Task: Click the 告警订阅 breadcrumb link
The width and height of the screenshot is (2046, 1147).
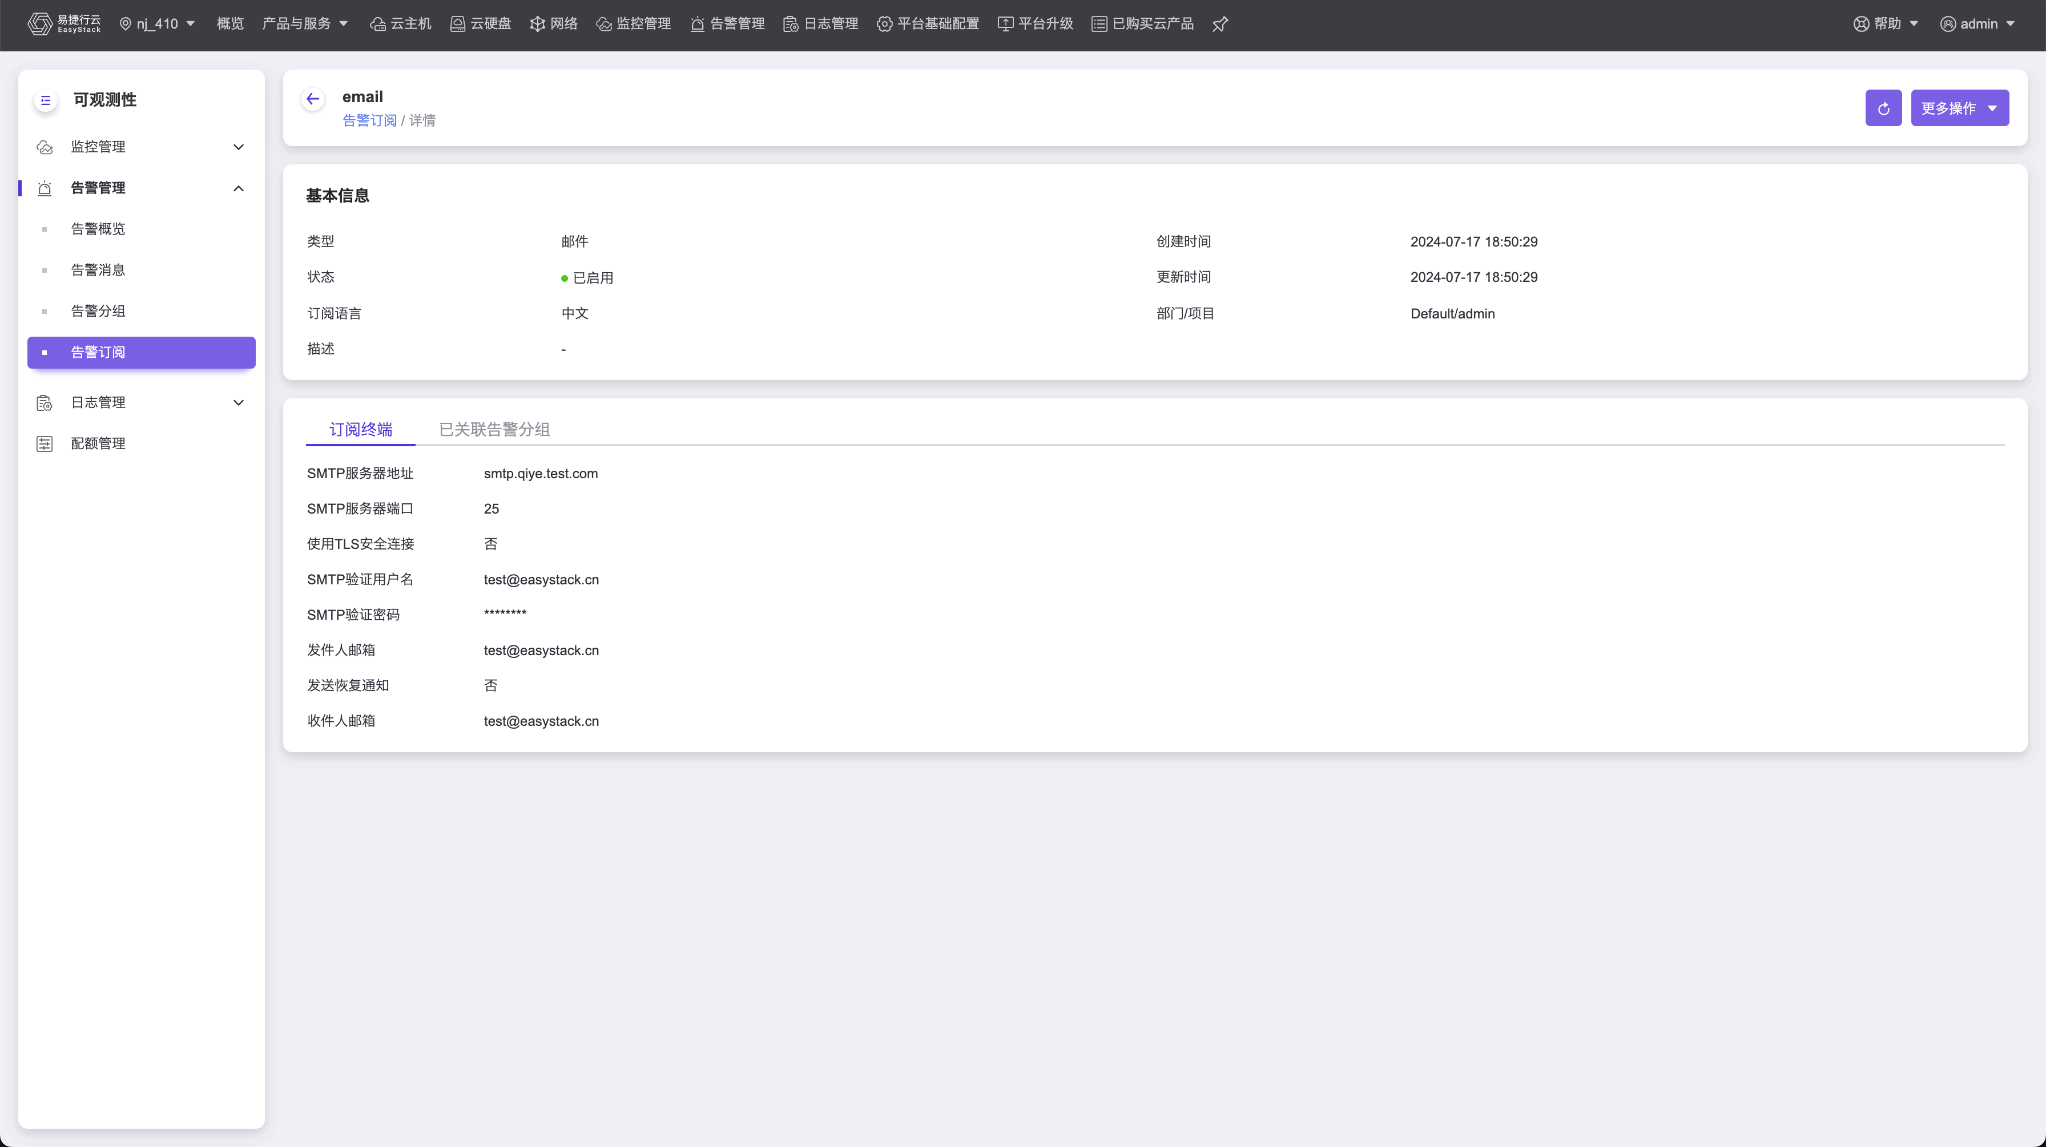Action: coord(369,120)
